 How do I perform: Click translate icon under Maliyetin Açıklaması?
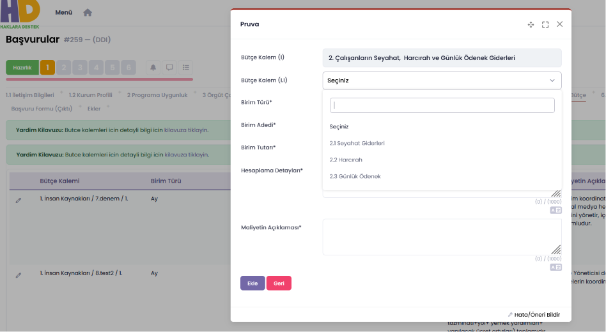click(x=555, y=267)
